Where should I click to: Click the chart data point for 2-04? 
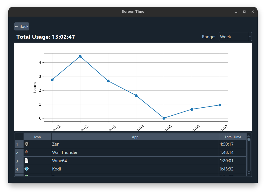coord(136,95)
